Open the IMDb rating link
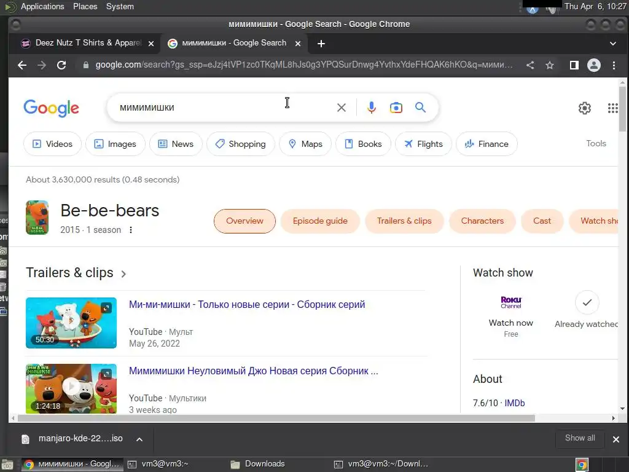This screenshot has width=629, height=472. pos(514,403)
